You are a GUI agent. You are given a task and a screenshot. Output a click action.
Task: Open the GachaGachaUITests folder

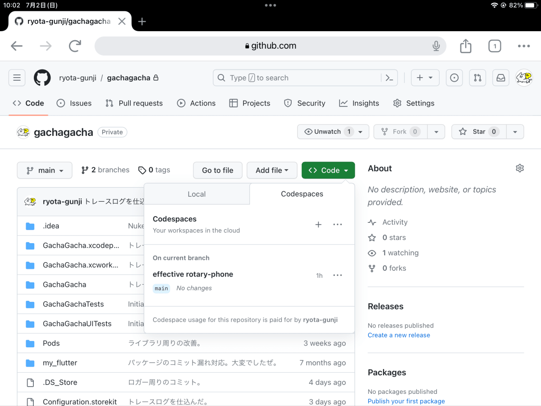[x=77, y=324]
